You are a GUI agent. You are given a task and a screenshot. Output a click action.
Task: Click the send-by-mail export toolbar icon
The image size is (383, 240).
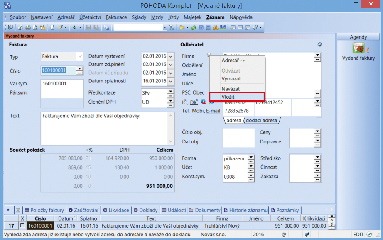click(43, 27)
